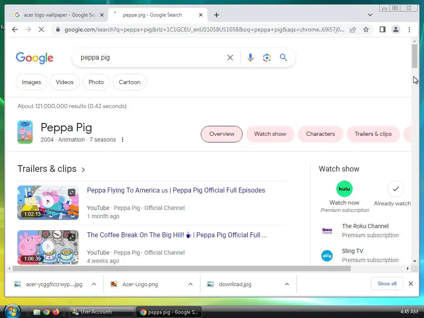View site security lock info

click(58, 29)
